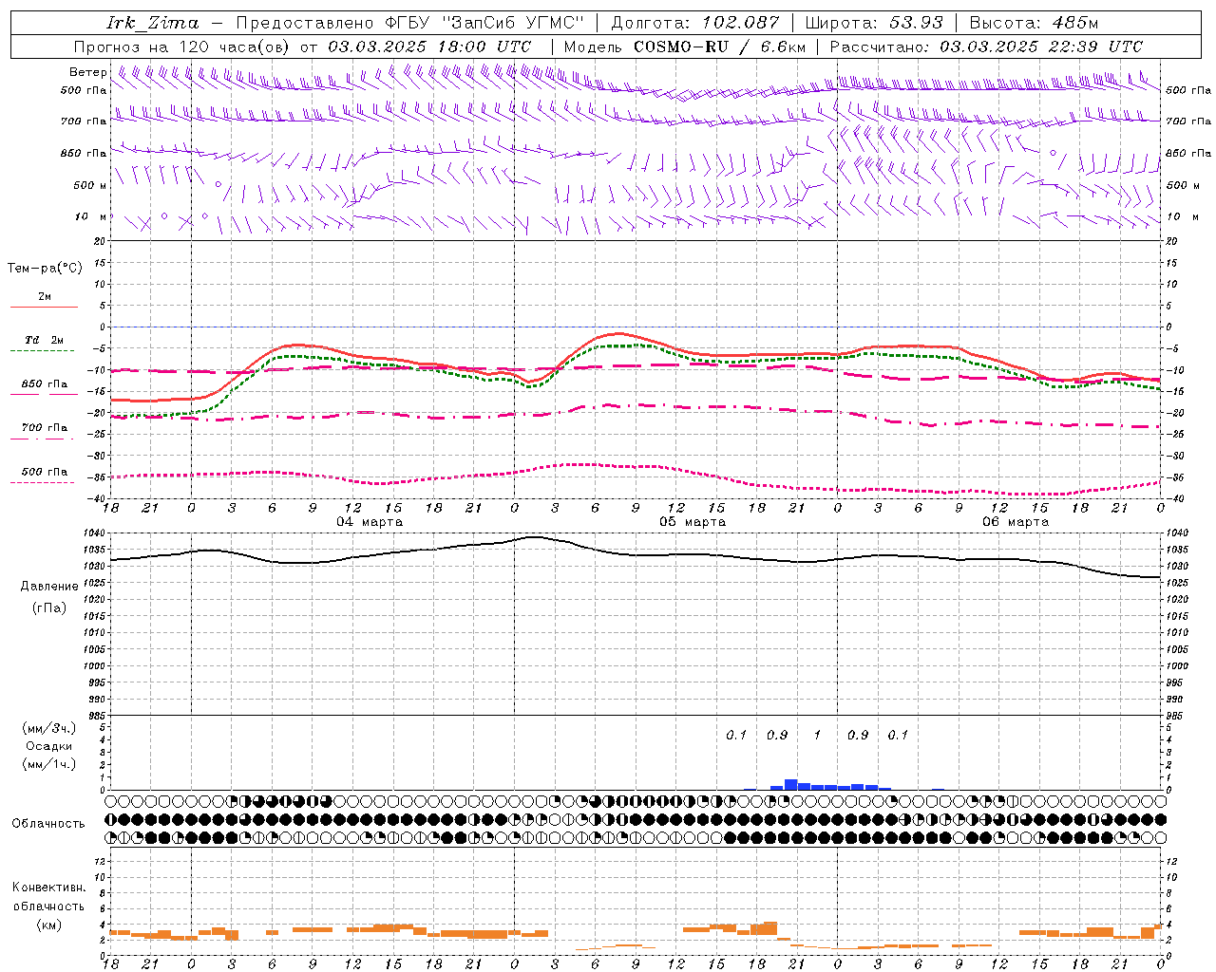The width and height of the screenshot is (1216, 972).
Task: Click the Осадки panel label
Action: (49, 746)
